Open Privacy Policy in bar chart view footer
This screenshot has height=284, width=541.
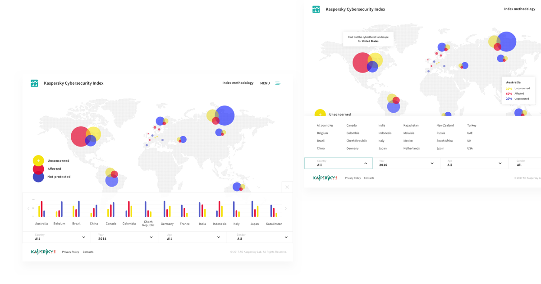(x=70, y=252)
